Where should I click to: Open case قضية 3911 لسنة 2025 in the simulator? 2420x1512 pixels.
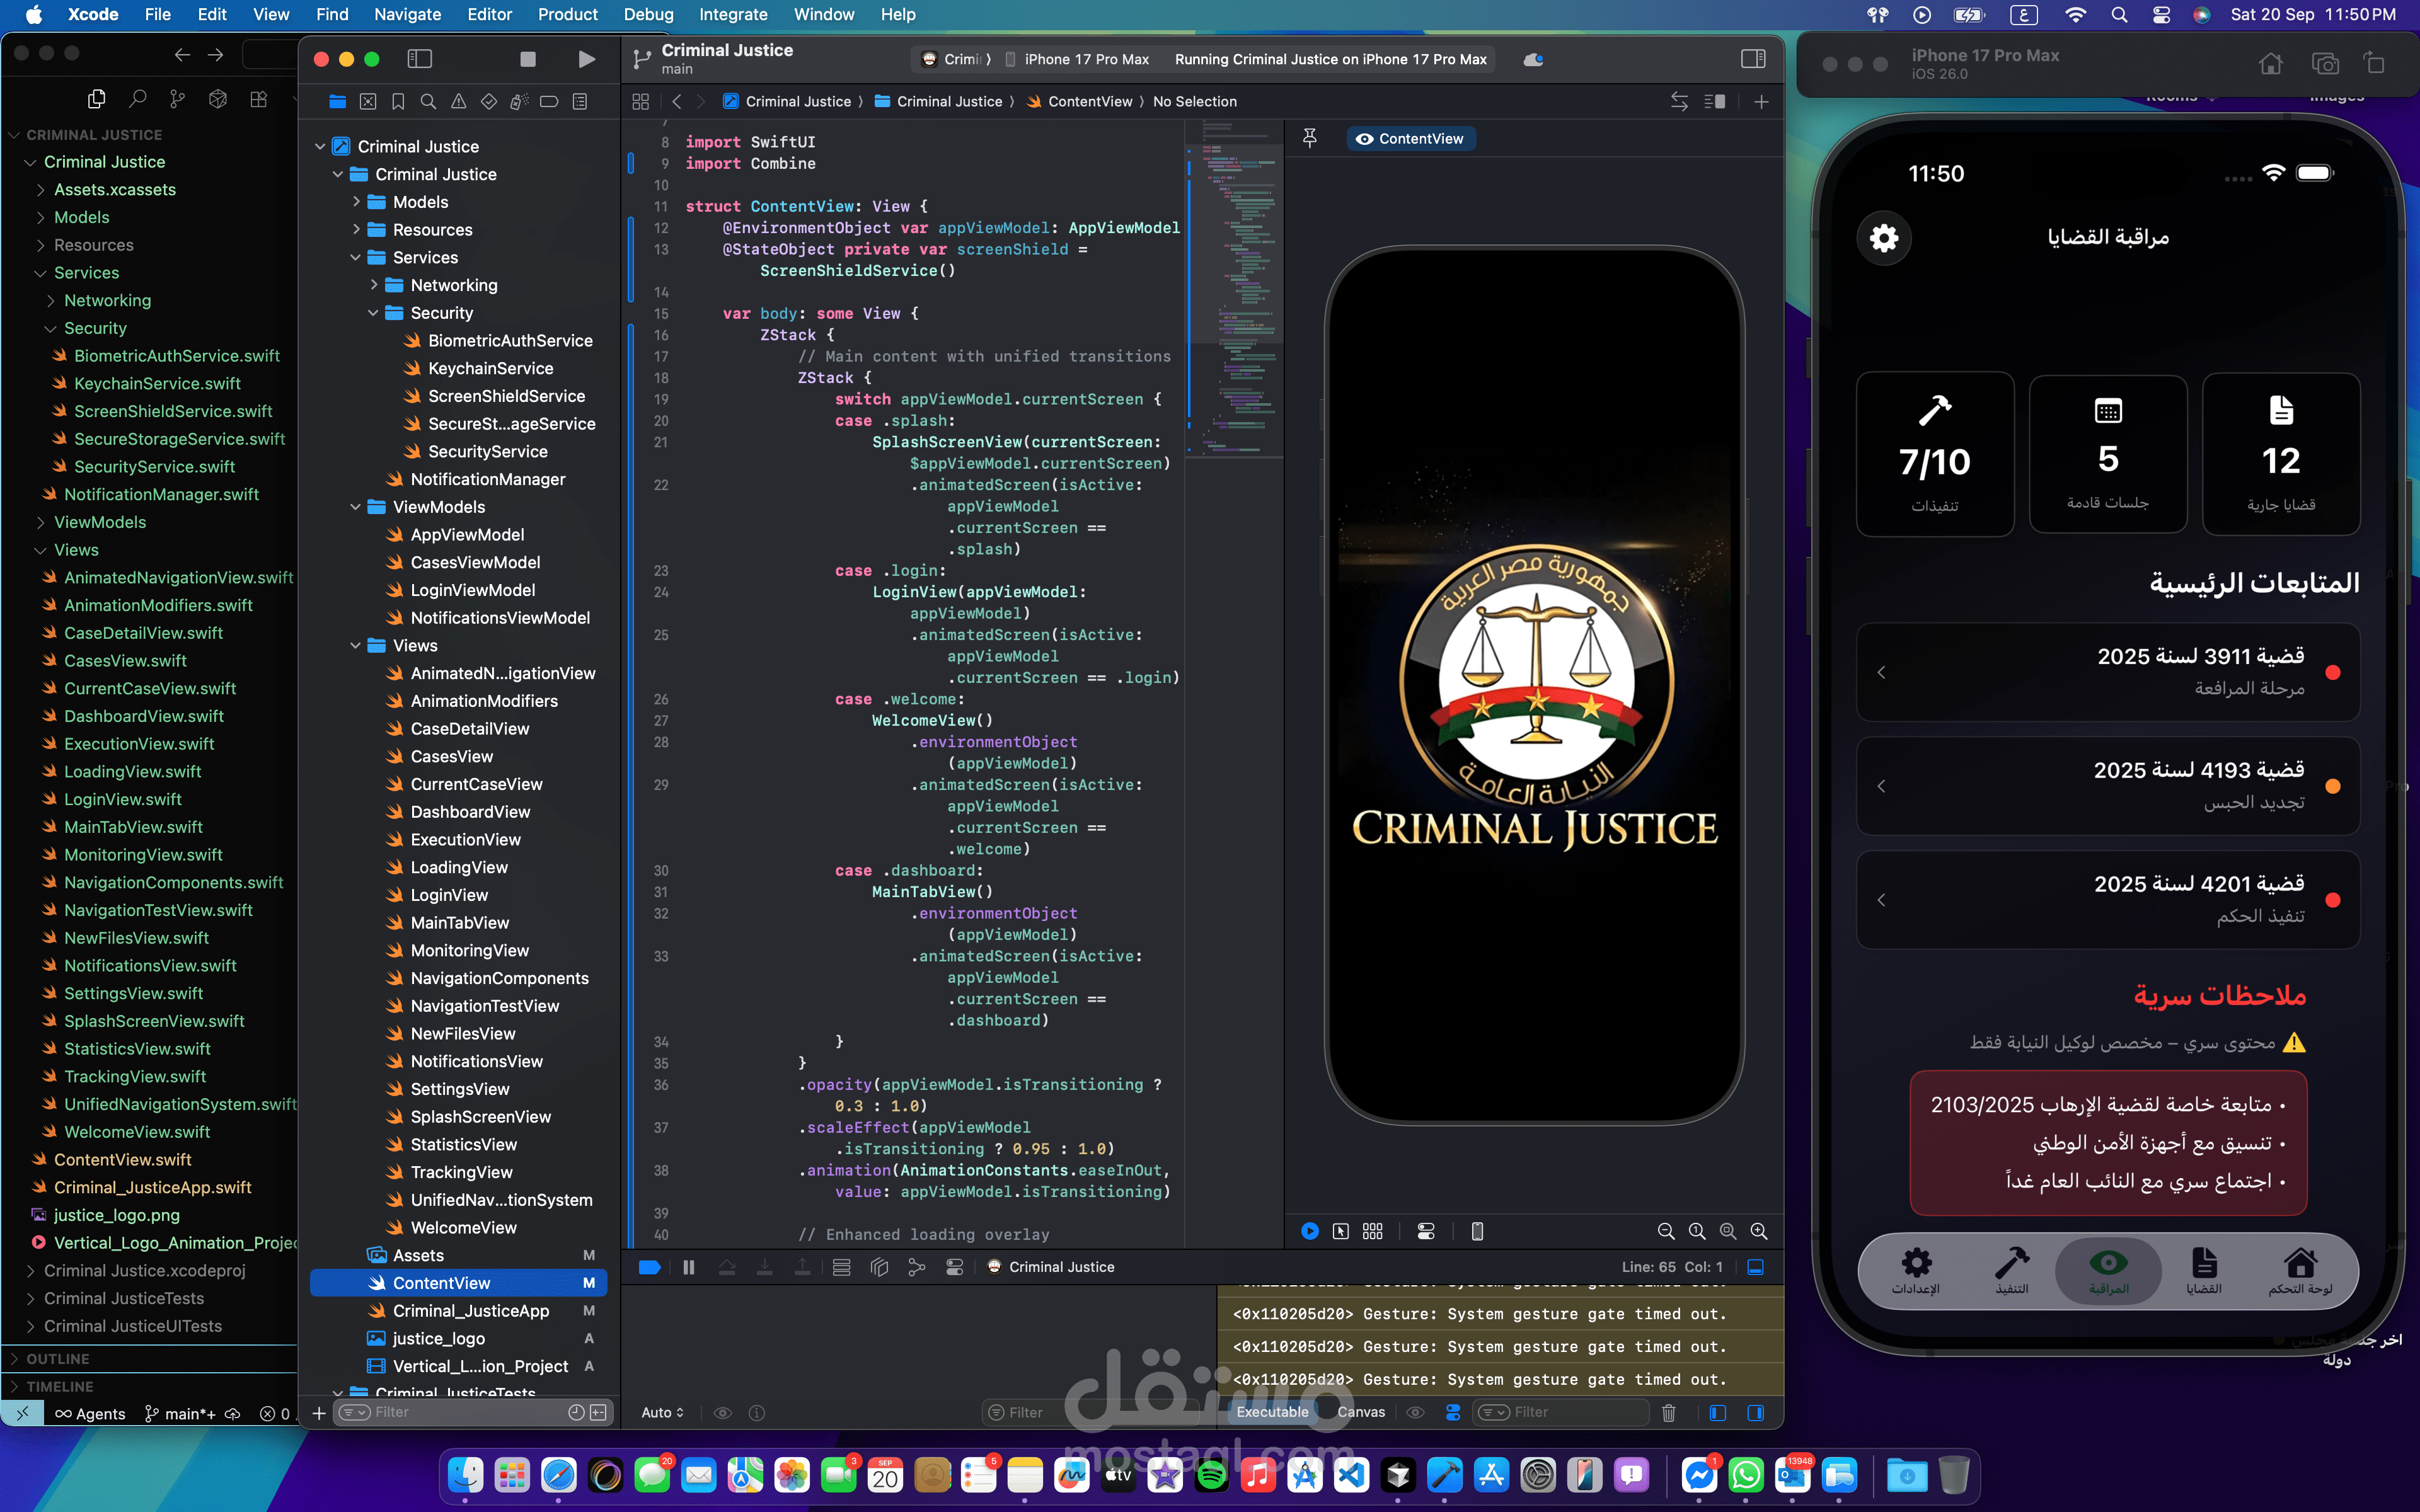point(2107,672)
